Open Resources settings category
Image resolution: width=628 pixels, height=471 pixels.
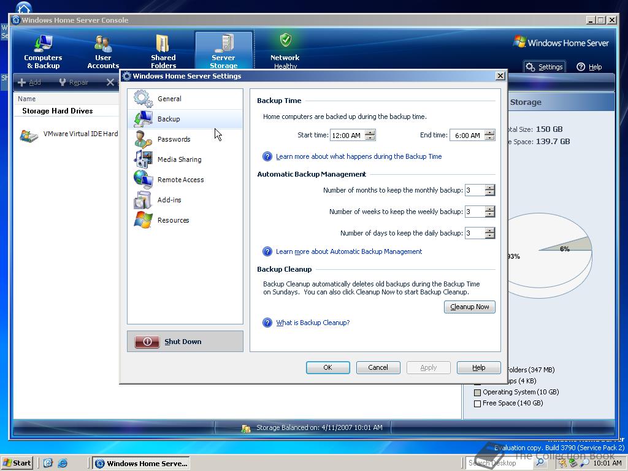pos(185,220)
